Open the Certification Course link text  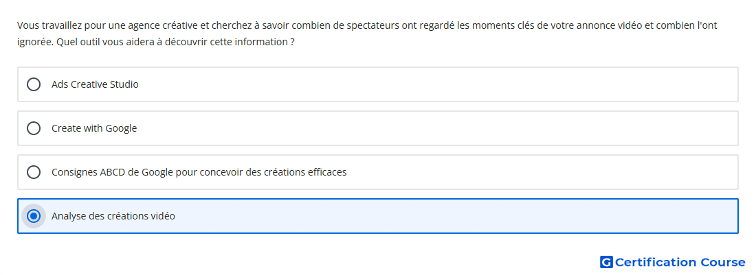(680, 262)
